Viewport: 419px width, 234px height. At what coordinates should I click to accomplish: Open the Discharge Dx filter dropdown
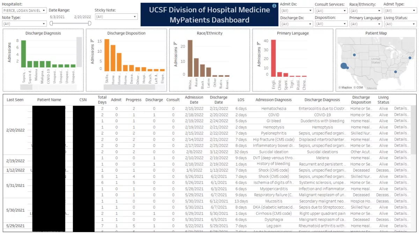(x=296, y=24)
